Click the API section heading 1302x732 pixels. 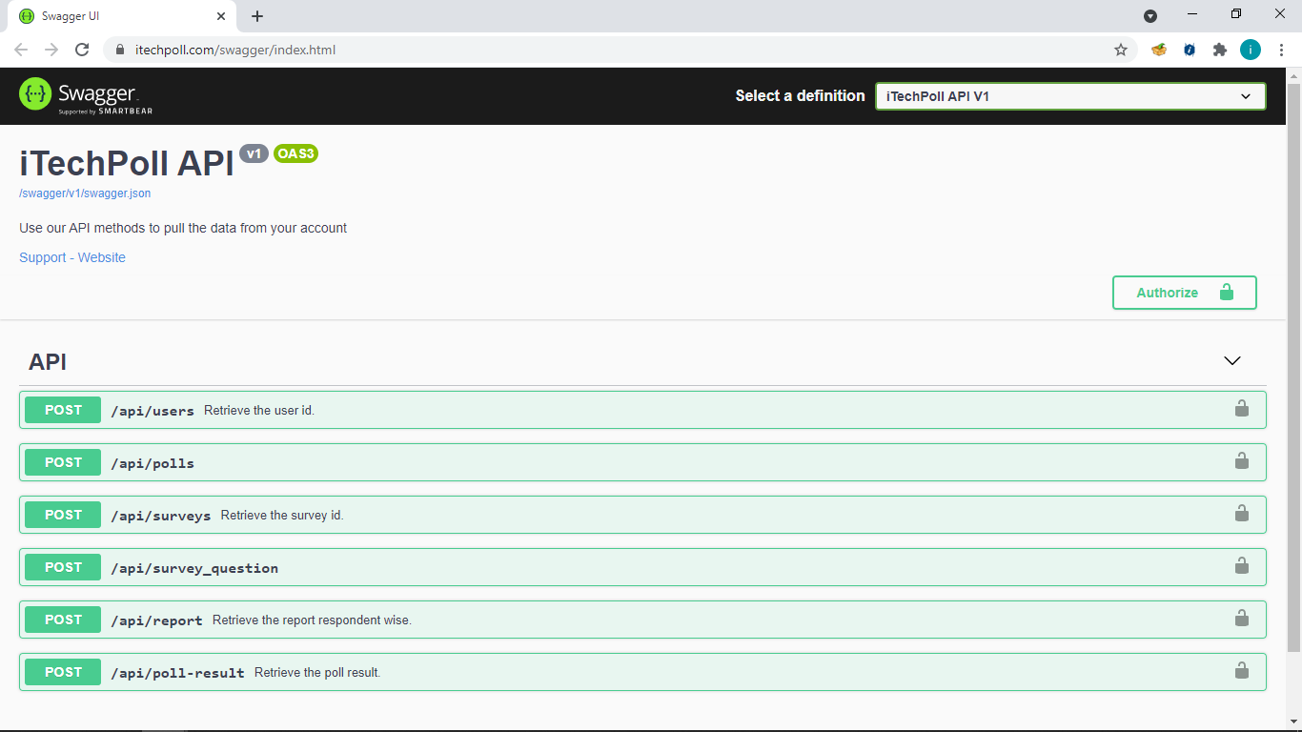(x=48, y=362)
